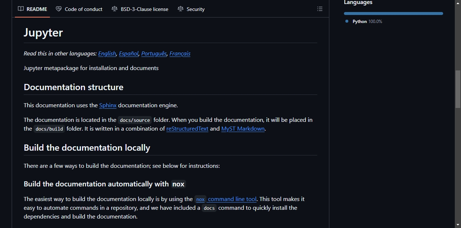Open the Português translation link
461x228 pixels.
coord(154,54)
